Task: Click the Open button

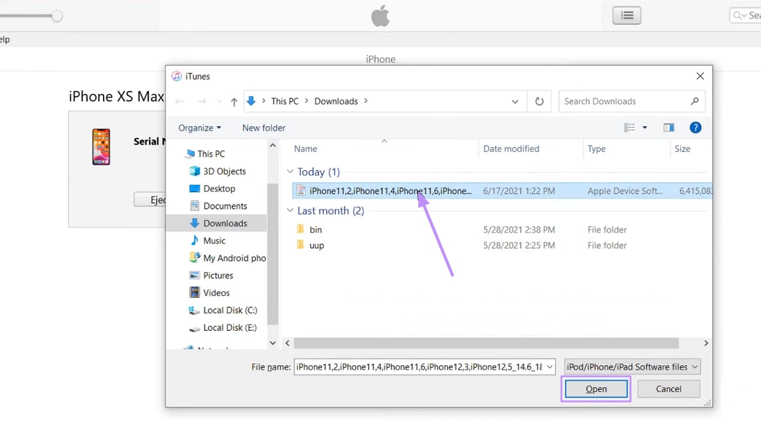Action: (596, 389)
